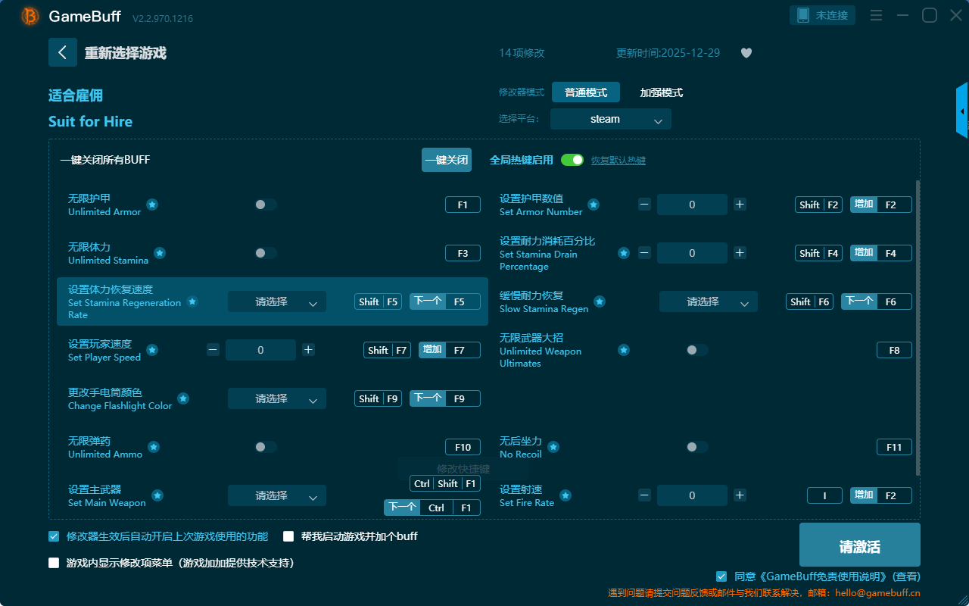Click the GameBuff logo icon

point(30,16)
